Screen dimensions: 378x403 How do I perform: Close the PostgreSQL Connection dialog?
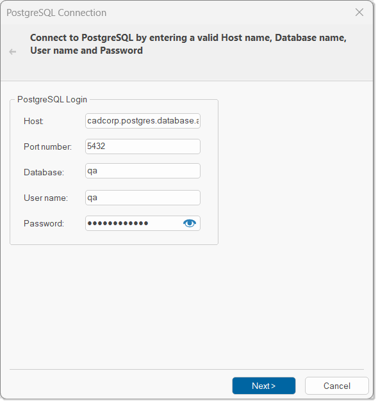coord(359,12)
